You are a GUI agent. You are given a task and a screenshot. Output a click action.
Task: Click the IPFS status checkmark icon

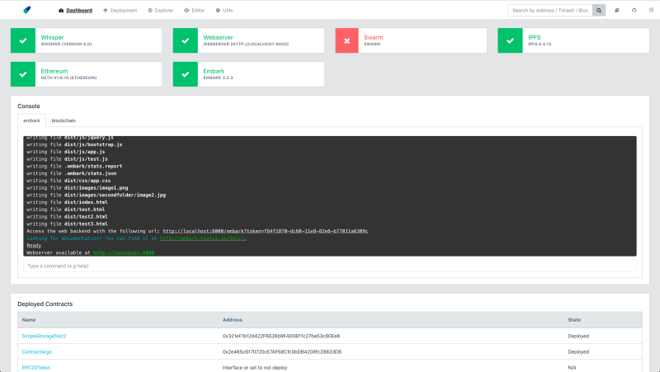click(x=510, y=40)
